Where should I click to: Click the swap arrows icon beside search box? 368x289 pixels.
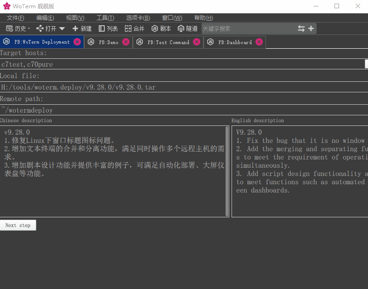pyautogui.click(x=302, y=28)
